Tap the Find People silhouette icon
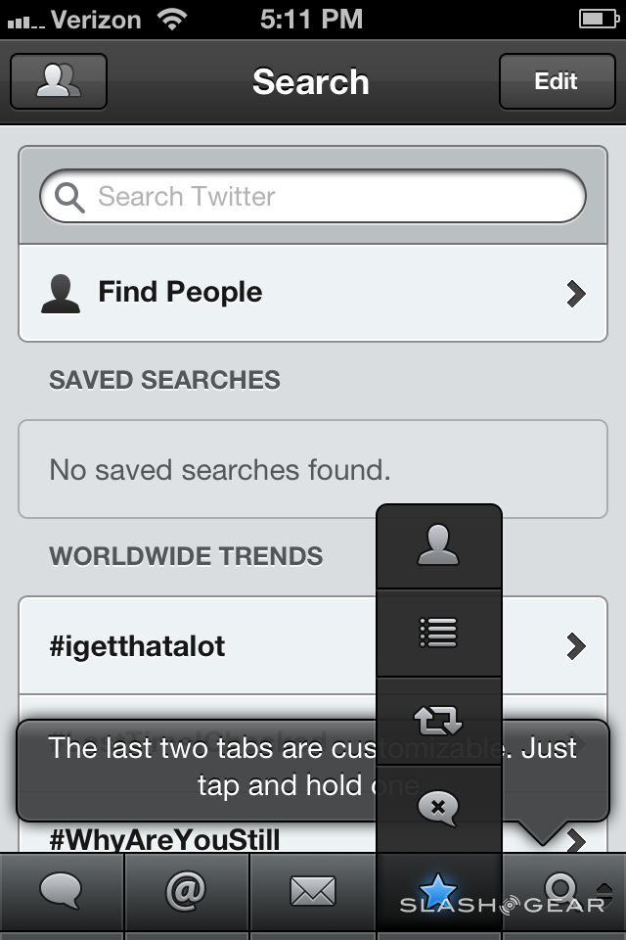 coord(61,293)
